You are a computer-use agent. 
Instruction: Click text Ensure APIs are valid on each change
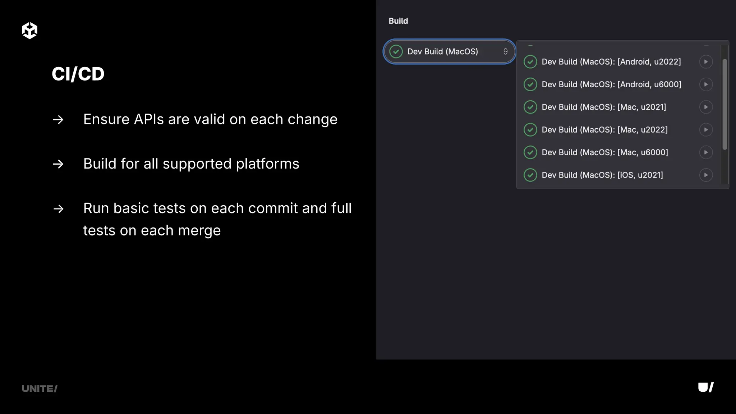point(210,119)
